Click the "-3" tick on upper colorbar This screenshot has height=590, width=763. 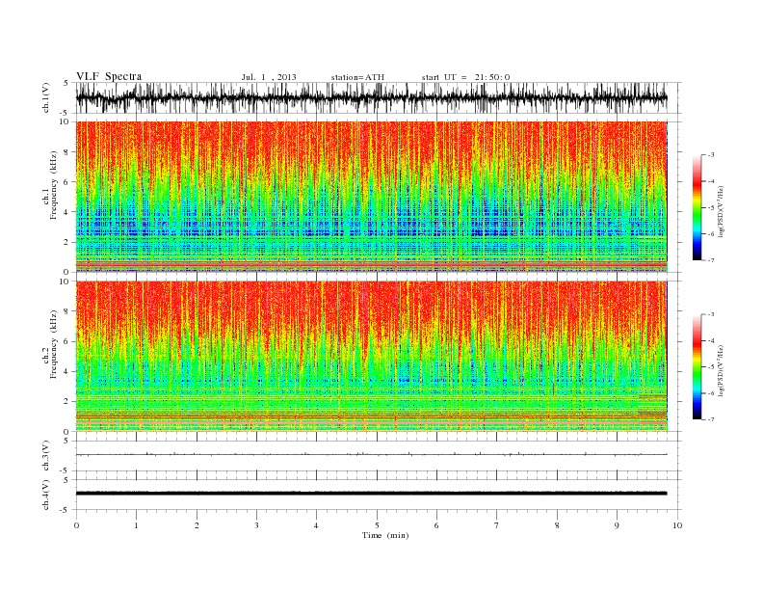click(711, 155)
